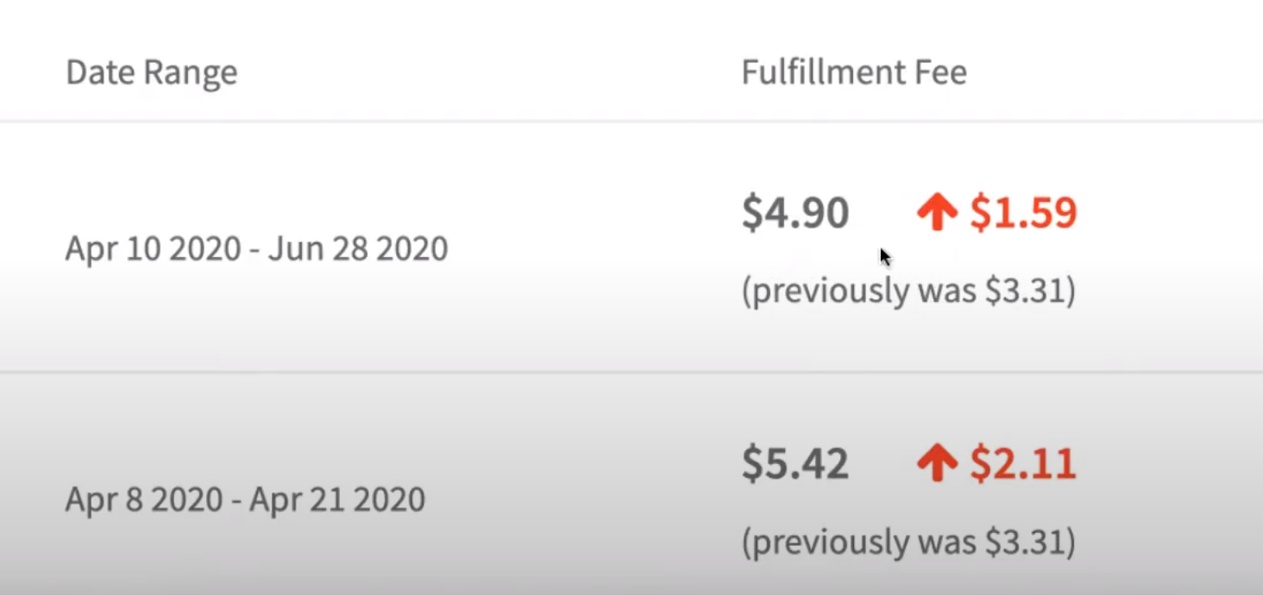The width and height of the screenshot is (1263, 595).
Task: Click the word Date in the header
Action: pos(99,72)
